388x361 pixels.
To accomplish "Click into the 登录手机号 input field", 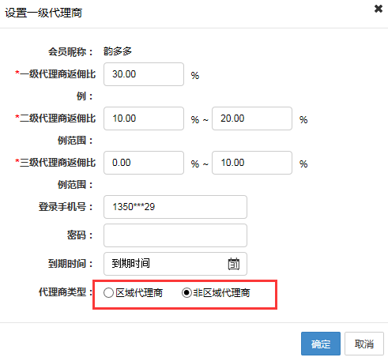I will point(175,207).
